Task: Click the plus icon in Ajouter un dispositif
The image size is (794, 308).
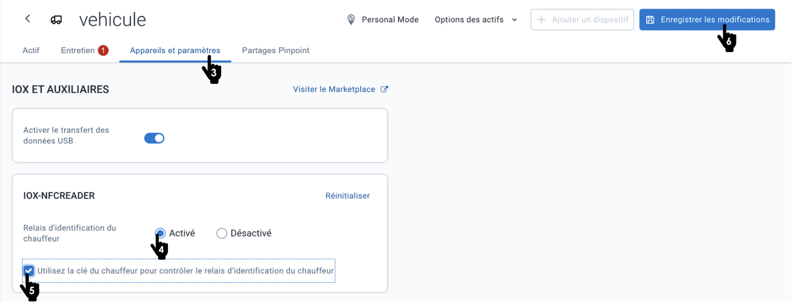Action: (541, 20)
